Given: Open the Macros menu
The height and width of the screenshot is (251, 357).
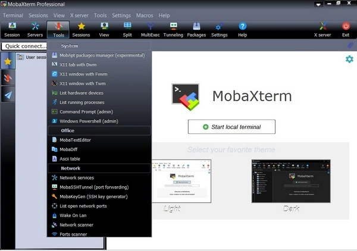Looking at the screenshot, I should (145, 15).
